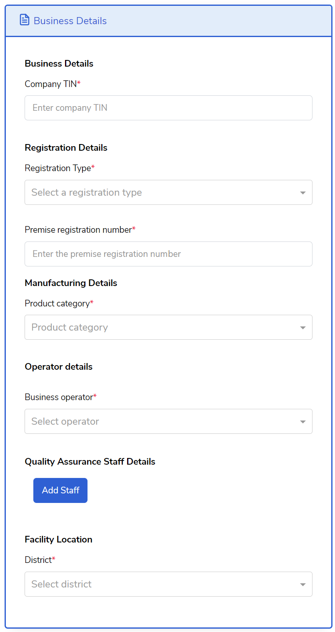Focus the Company TIN input field
This screenshot has width=335, height=632.
click(x=168, y=108)
